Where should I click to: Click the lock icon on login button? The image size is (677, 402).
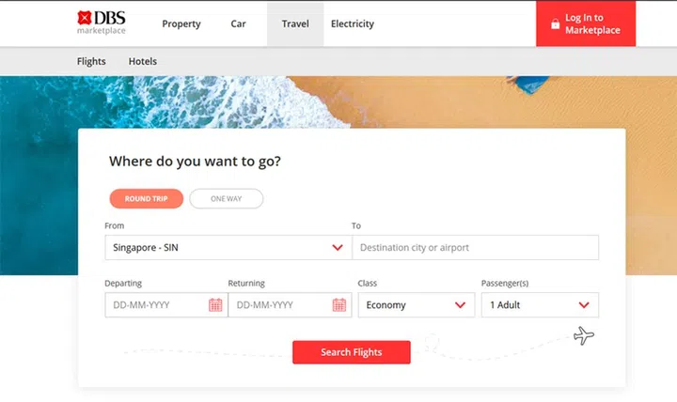pyautogui.click(x=555, y=23)
